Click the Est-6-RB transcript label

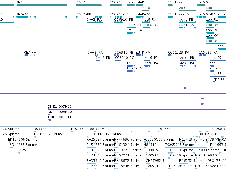134,25
